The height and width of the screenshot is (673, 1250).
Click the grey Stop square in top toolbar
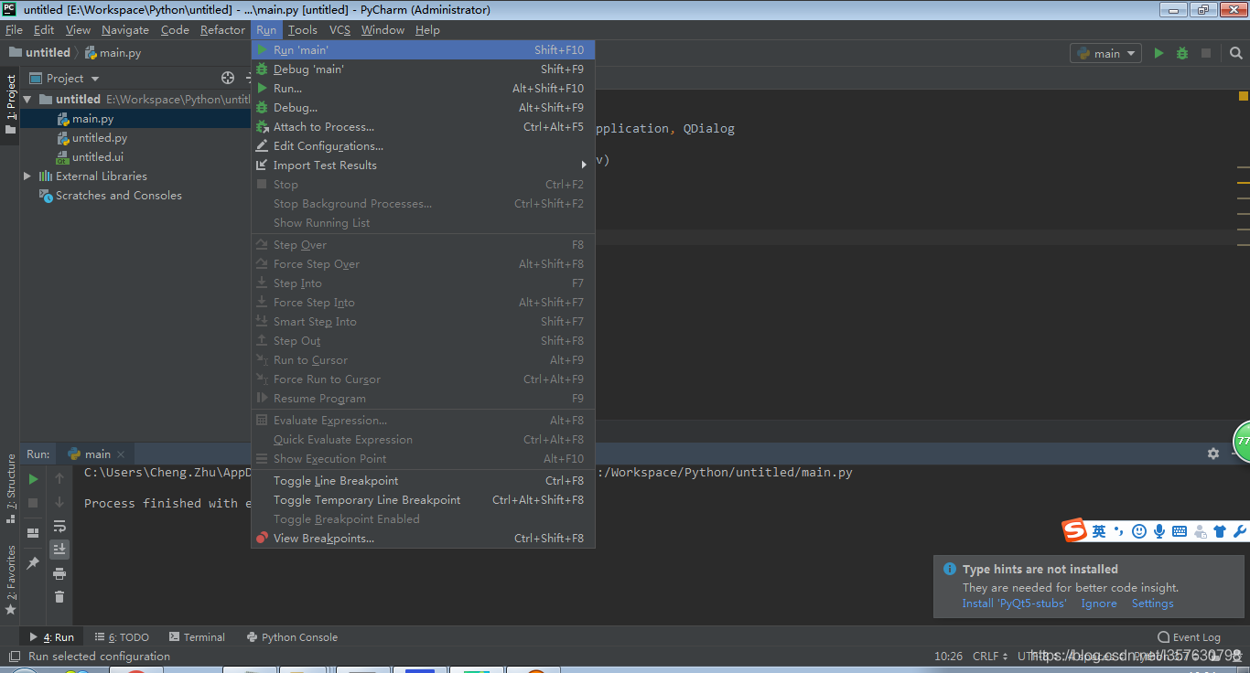click(x=1206, y=53)
